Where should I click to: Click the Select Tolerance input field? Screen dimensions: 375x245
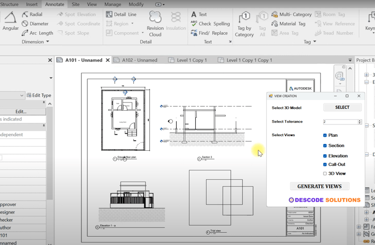click(340, 122)
